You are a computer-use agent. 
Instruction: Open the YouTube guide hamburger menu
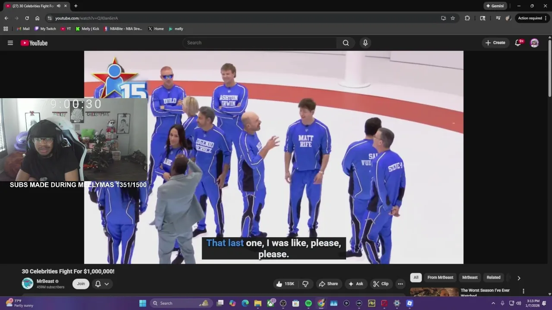[10, 43]
